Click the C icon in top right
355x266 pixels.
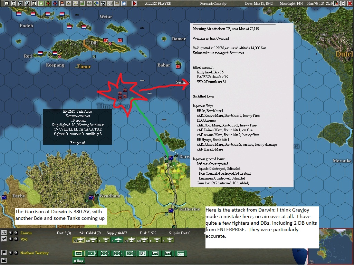(x=343, y=3)
